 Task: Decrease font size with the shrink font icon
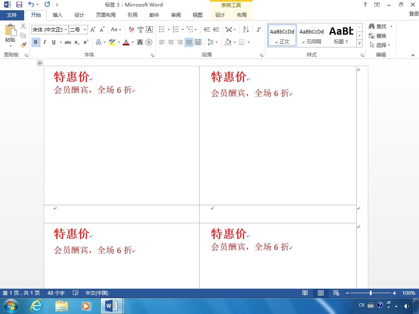click(x=102, y=29)
